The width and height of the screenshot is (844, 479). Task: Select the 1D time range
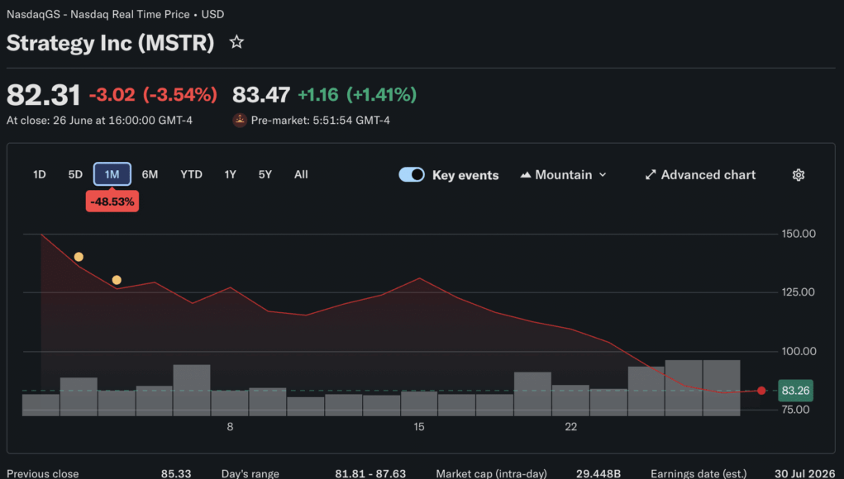point(40,174)
